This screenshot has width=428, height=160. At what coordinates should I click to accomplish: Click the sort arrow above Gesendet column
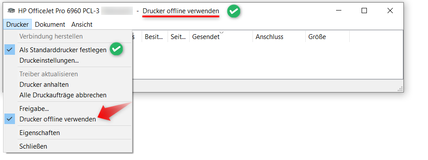point(222,33)
